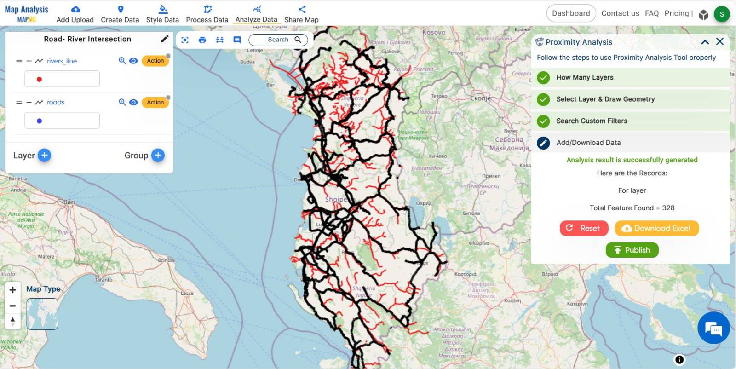This screenshot has width=736, height=369.
Task: Zoom to the roads layer
Action: (122, 102)
